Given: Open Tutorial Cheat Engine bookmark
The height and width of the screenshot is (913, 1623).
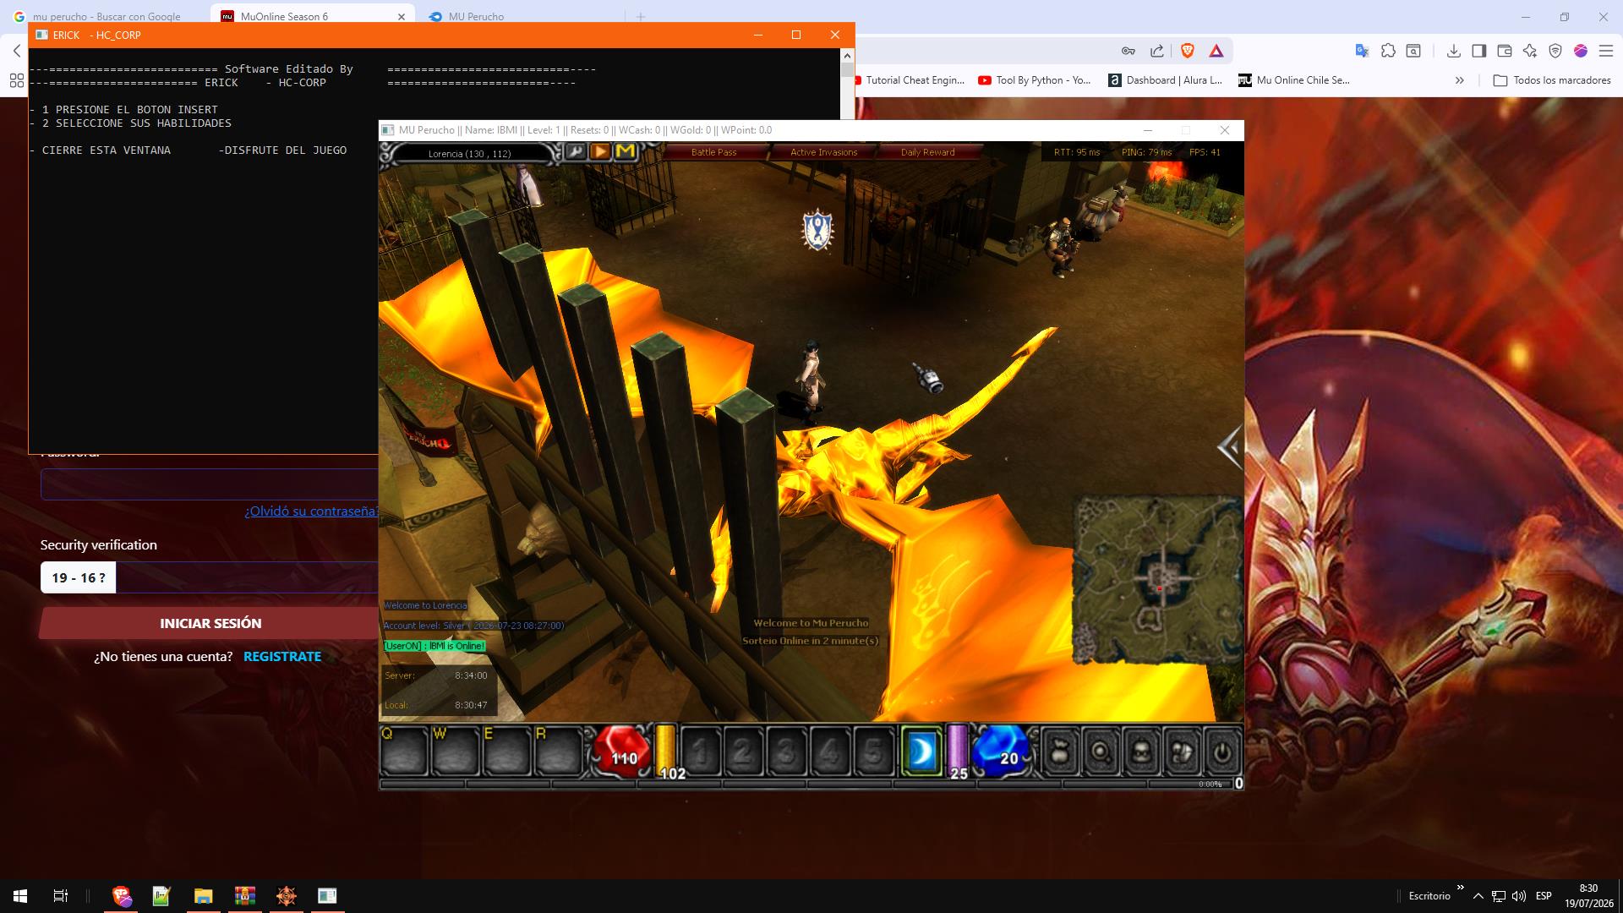Looking at the screenshot, I should coord(910,80).
